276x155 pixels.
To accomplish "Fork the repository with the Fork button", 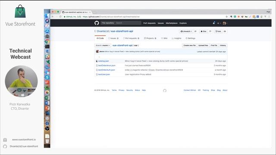I will [218, 31].
